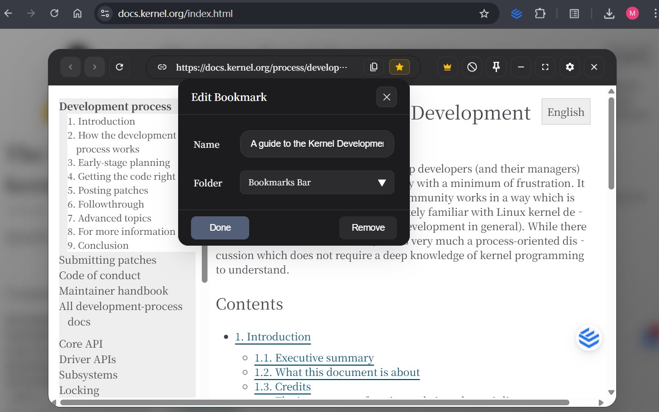Open sidebar item How the development process works

click(x=122, y=142)
